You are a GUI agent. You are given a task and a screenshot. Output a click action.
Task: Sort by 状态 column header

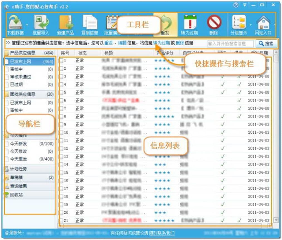pos(82,53)
